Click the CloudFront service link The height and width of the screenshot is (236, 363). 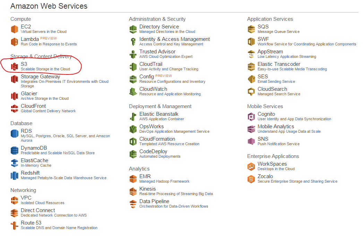[x=33, y=106]
